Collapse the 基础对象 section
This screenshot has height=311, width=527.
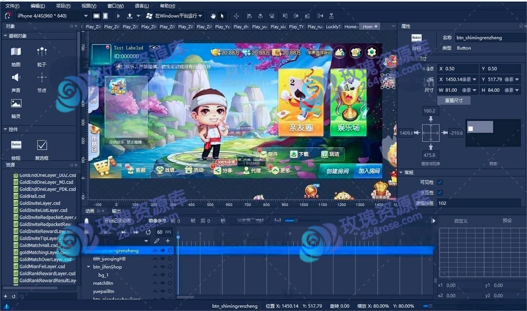pyautogui.click(x=5, y=36)
